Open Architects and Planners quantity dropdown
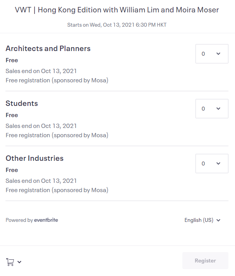 click(x=212, y=54)
